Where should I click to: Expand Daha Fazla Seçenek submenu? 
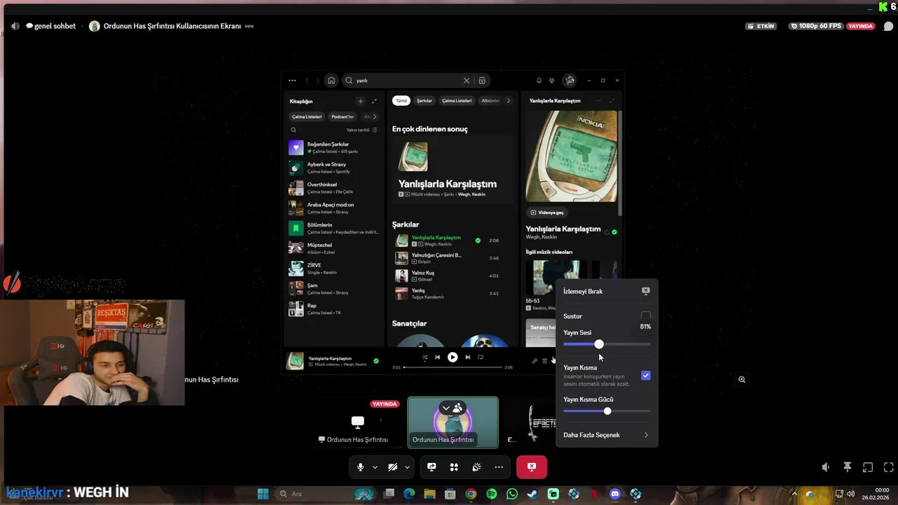point(606,435)
